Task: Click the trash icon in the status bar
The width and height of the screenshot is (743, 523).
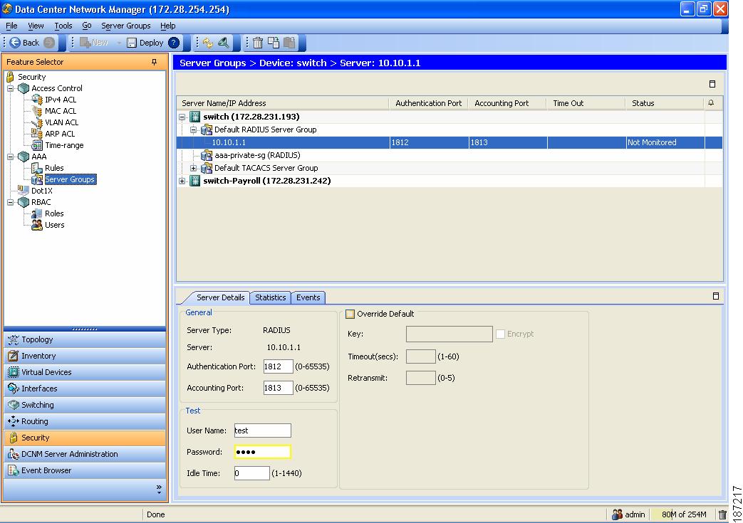Action: pos(723,514)
